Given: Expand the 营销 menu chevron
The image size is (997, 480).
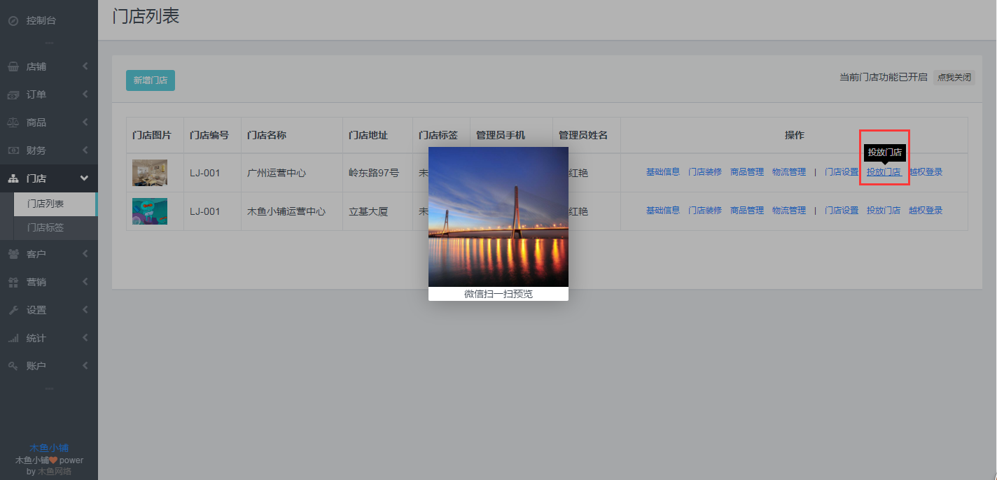Looking at the screenshot, I should coord(85,282).
